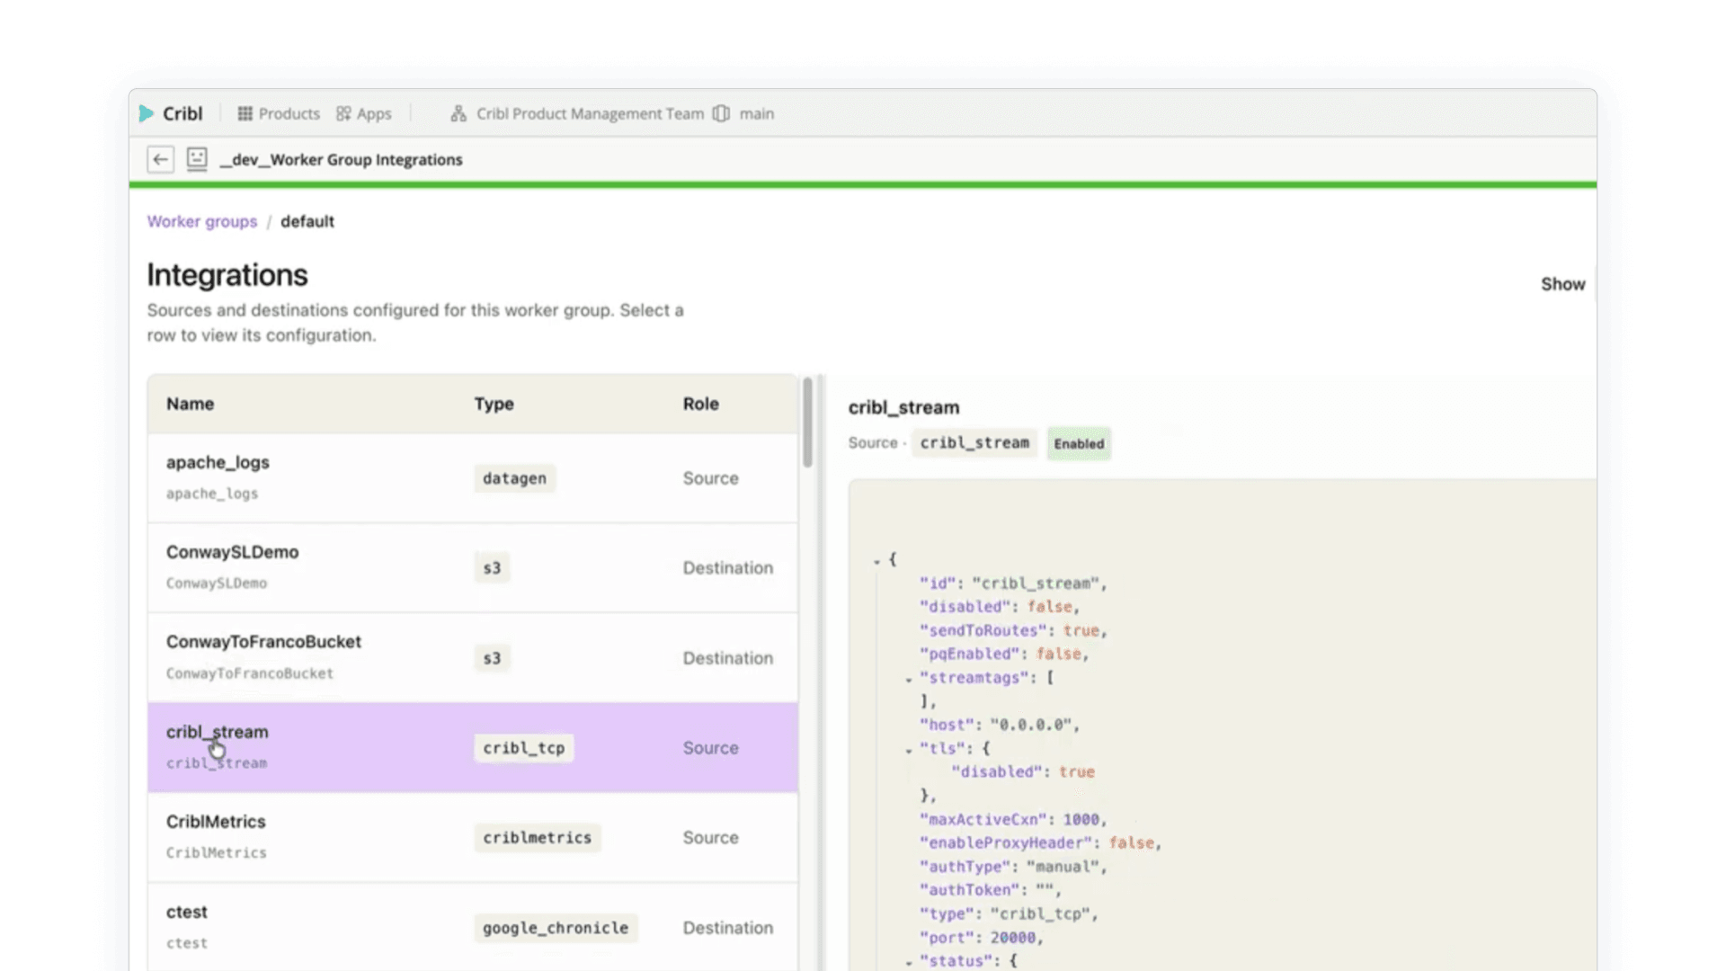Open the Products grid icon

pyautogui.click(x=245, y=113)
